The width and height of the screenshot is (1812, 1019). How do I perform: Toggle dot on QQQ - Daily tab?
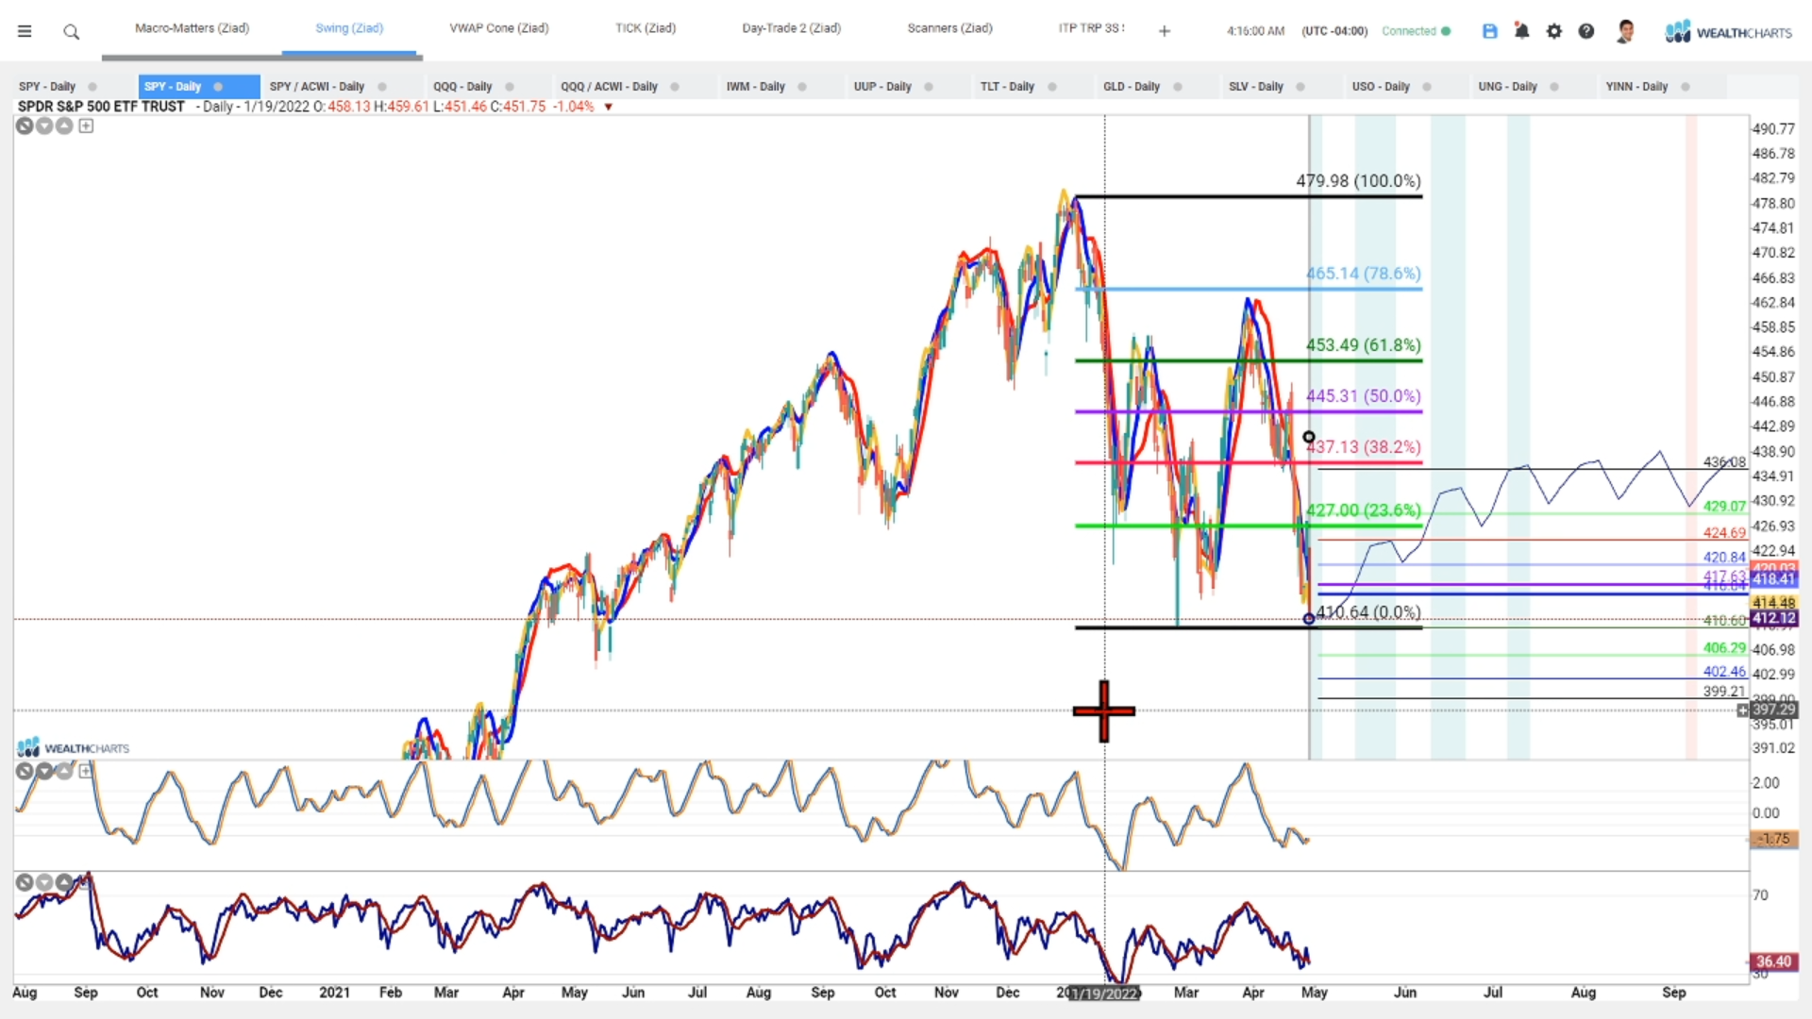click(510, 87)
